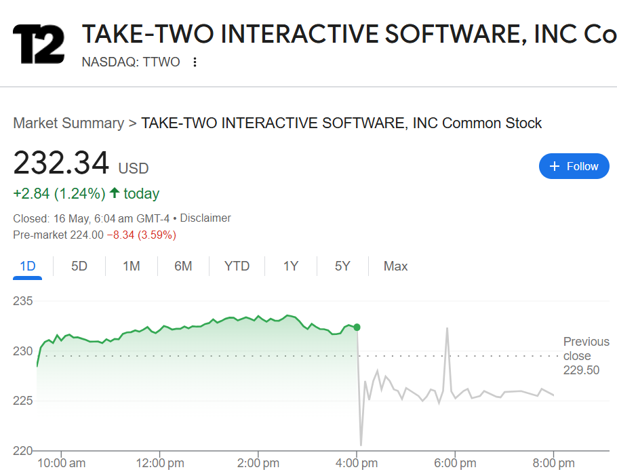Click the green up arrow icon
Viewport: 617px width, 476px height.
click(115, 193)
